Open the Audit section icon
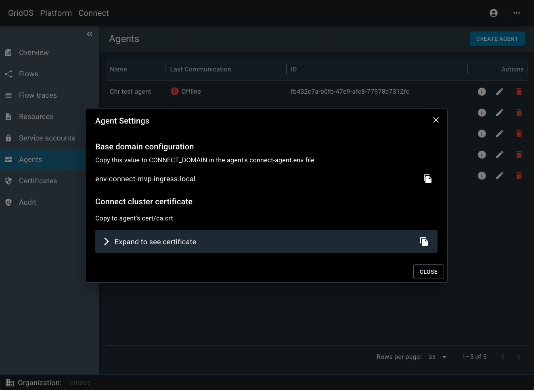The image size is (534, 390). click(x=8, y=202)
